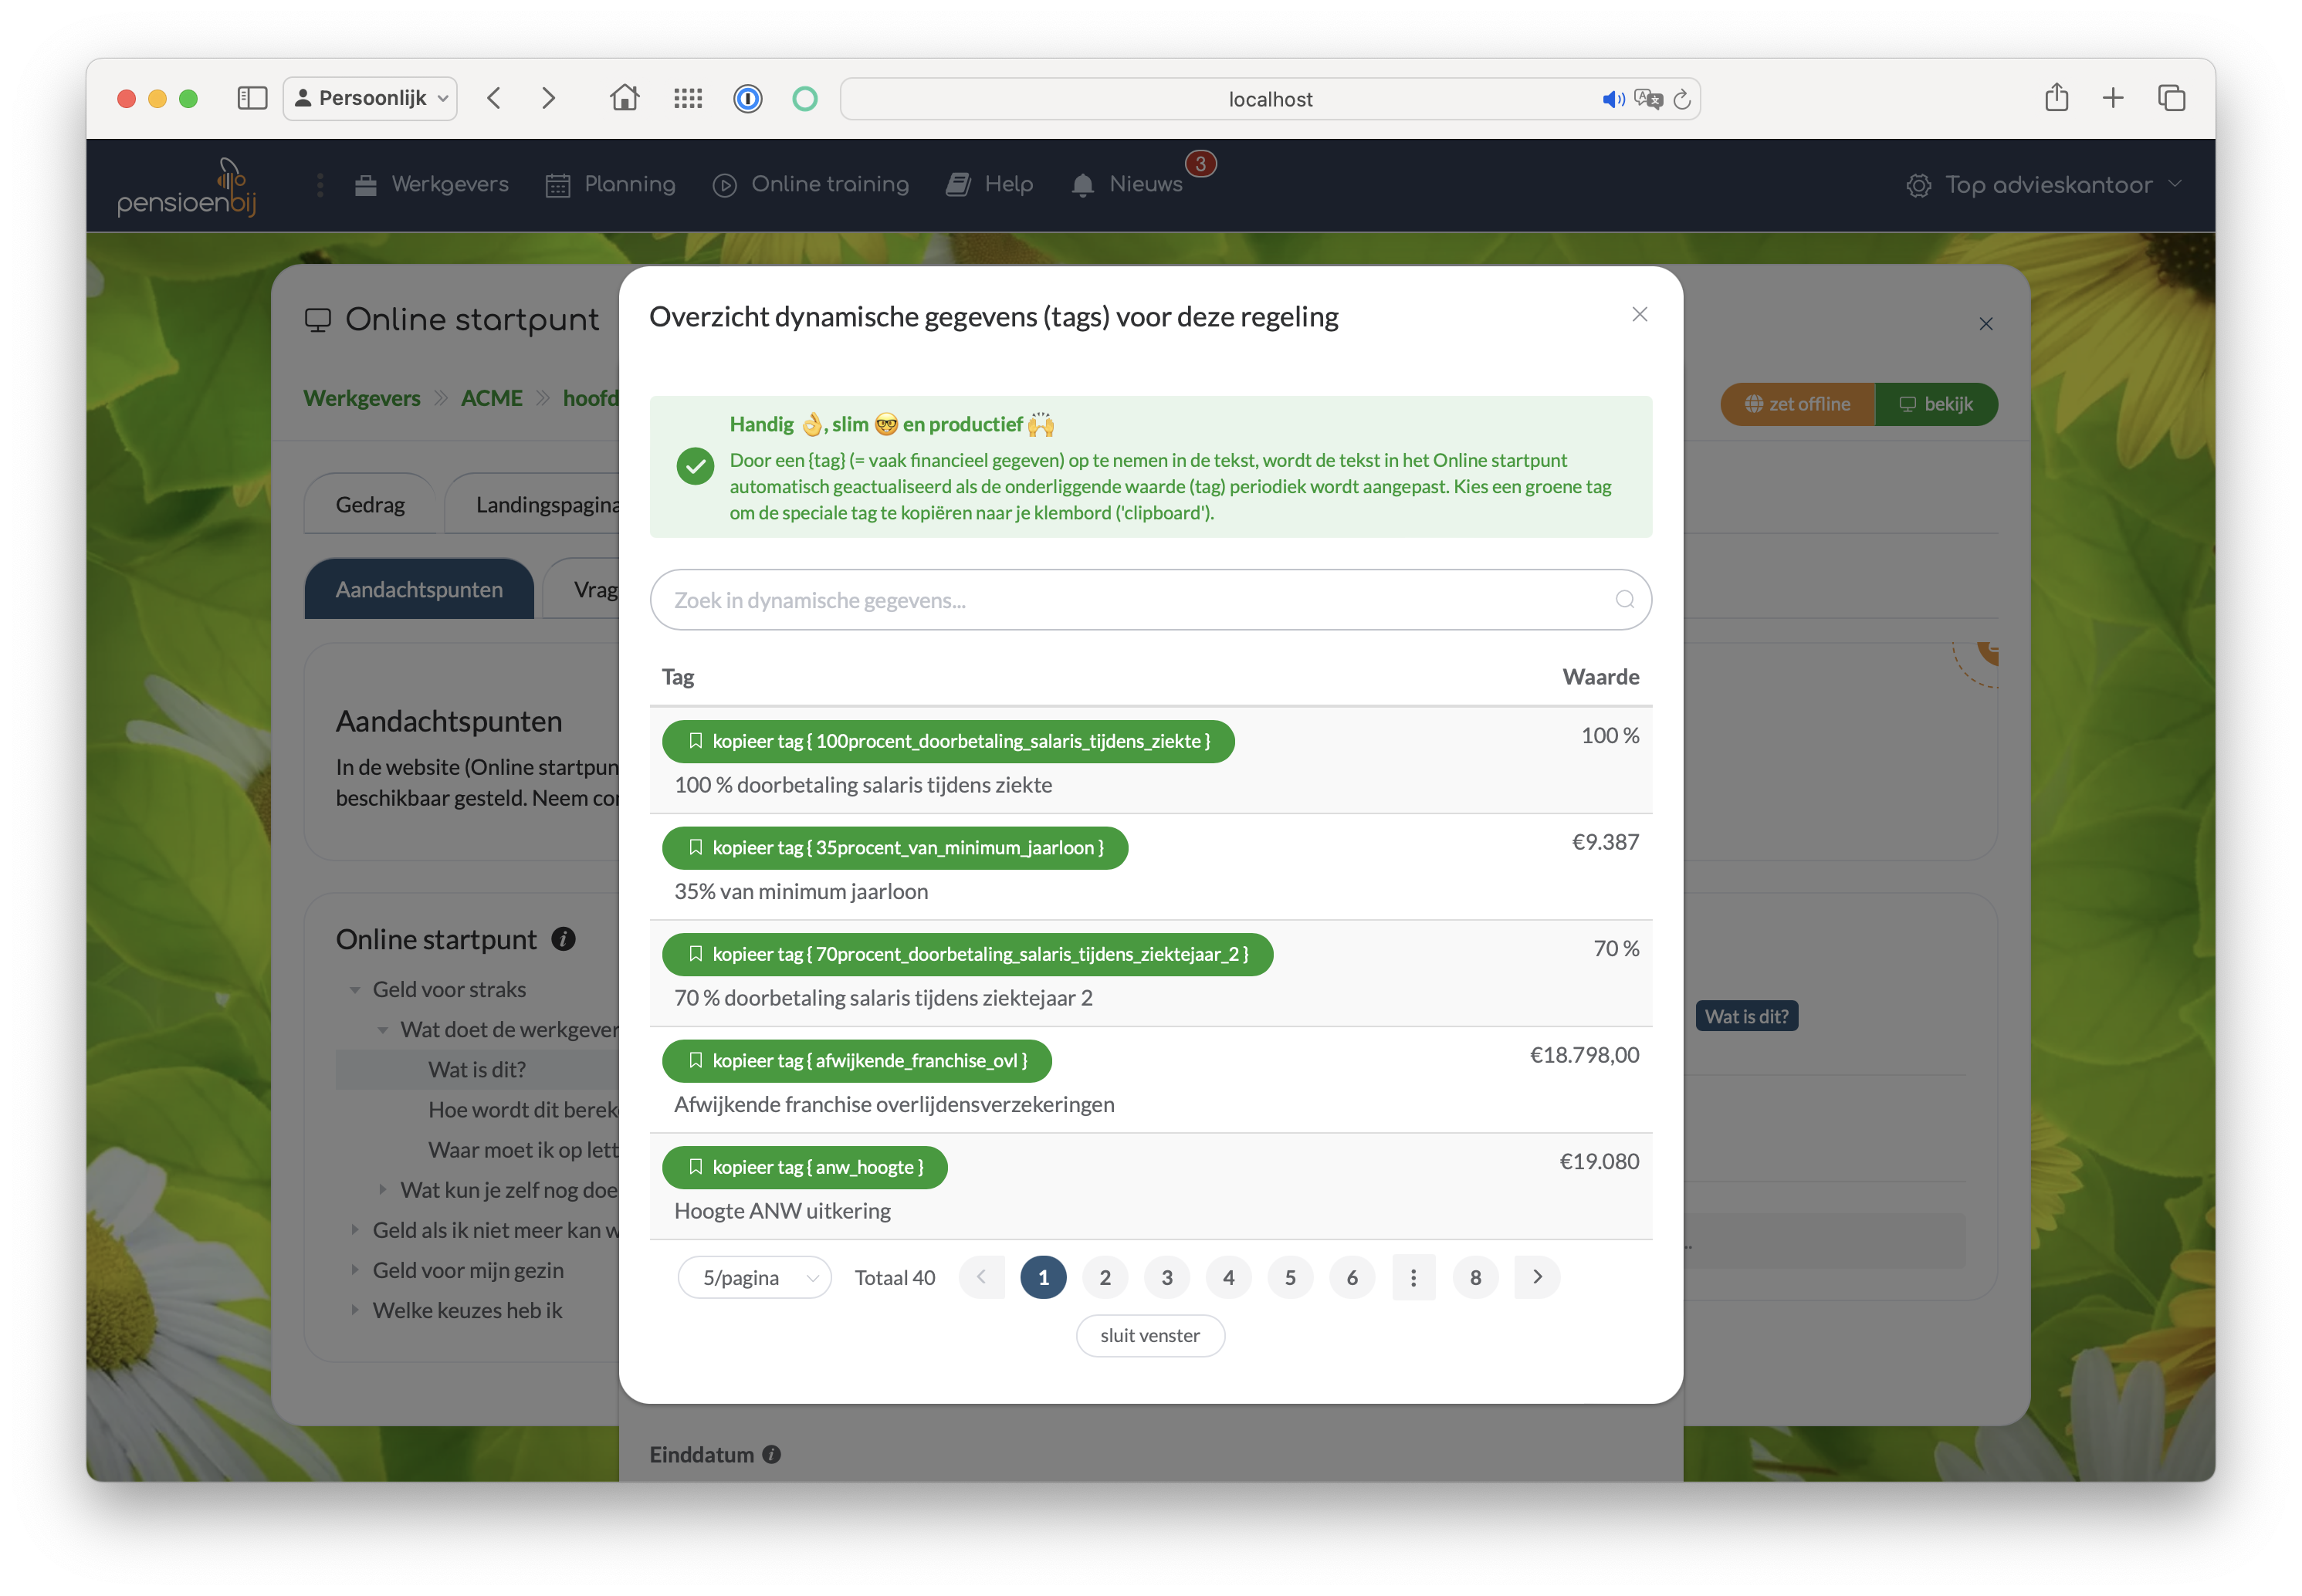Click the Werkgevers breadcrumb link

pos(362,398)
